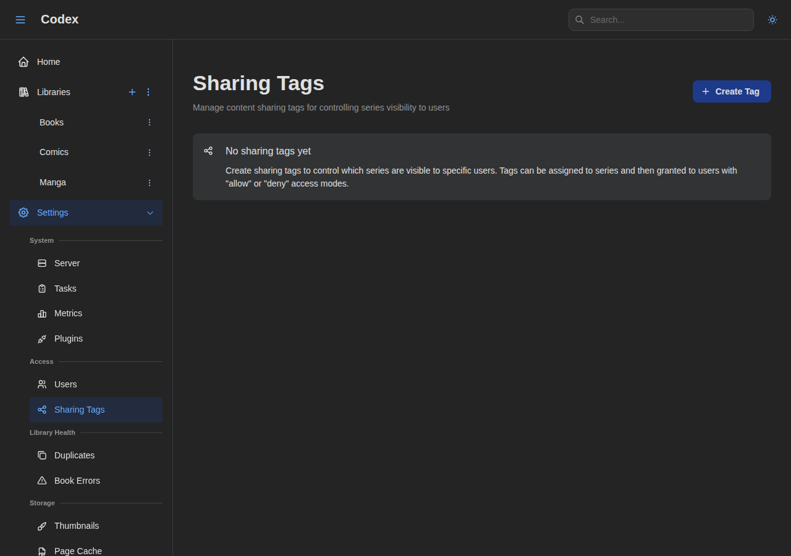
Task: Open the Manga library kebab menu
Action: pos(149,182)
